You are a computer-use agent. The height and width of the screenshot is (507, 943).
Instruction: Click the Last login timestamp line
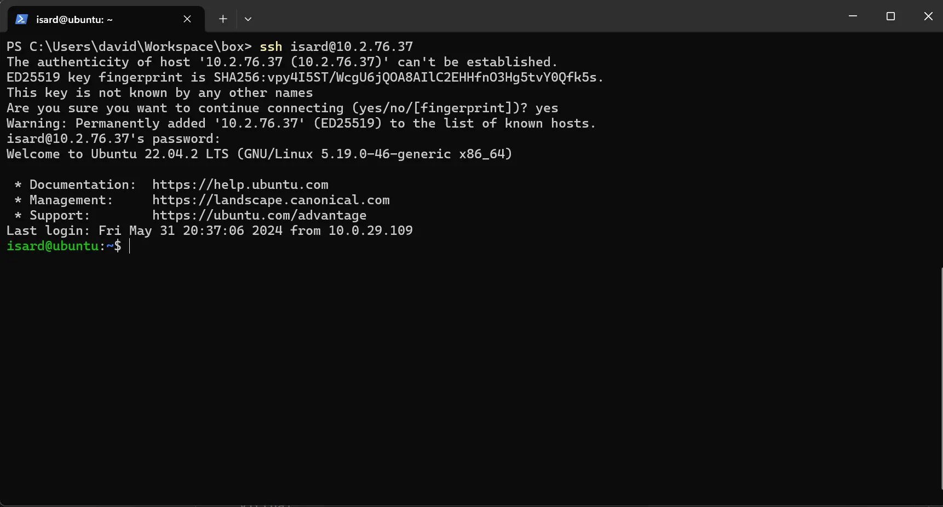click(209, 231)
